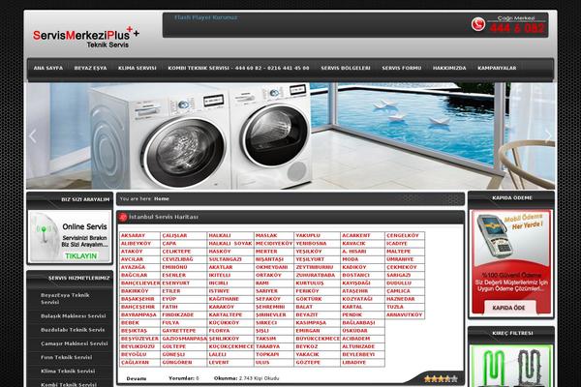This screenshot has height=387, width=581.
Task: Open the HAKKIMIZDA menu item
Action: click(449, 68)
